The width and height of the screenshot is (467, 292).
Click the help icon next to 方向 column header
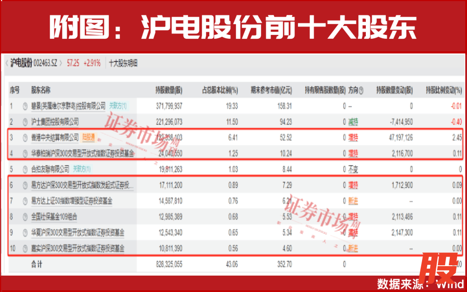(361, 91)
